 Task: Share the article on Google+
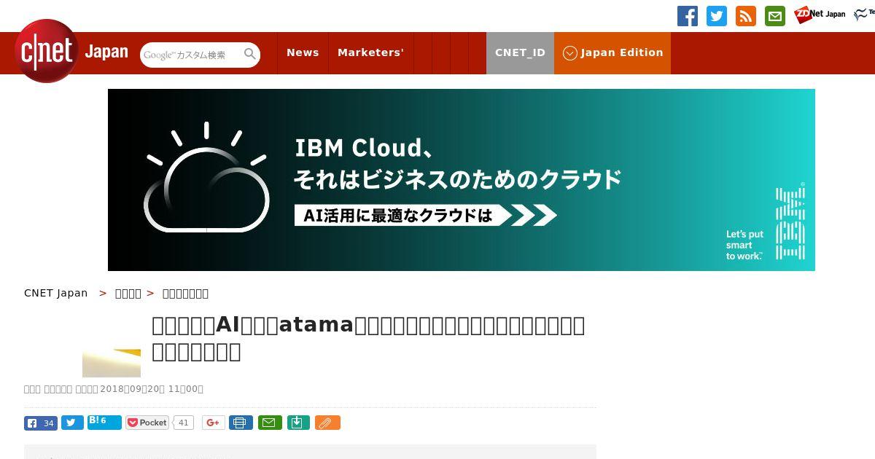coord(213,423)
